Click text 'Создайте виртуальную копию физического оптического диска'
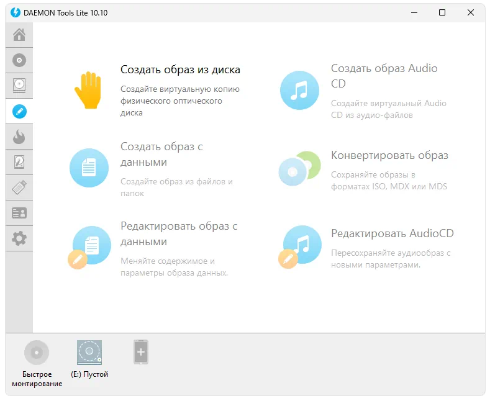The height and width of the screenshot is (401, 490). pos(180,101)
